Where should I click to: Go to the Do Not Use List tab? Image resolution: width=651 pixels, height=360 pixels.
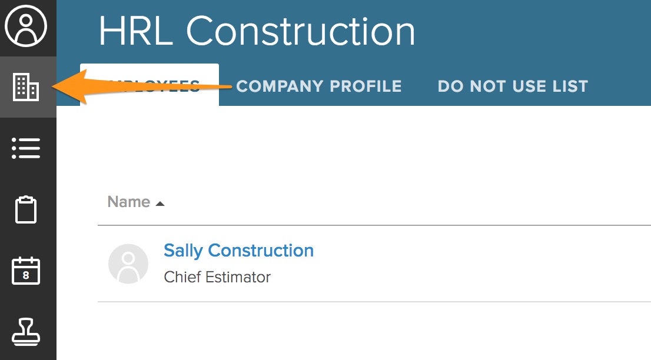pyautogui.click(x=513, y=86)
